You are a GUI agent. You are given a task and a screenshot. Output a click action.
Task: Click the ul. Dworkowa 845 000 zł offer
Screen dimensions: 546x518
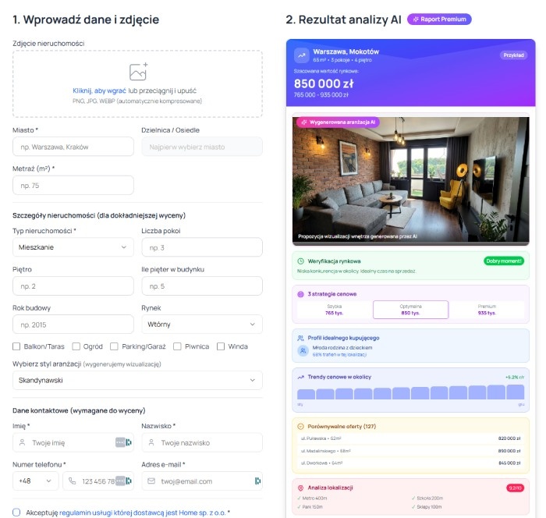[410, 463]
